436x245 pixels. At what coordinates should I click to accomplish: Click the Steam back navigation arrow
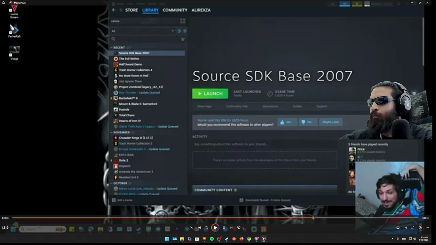point(113,10)
